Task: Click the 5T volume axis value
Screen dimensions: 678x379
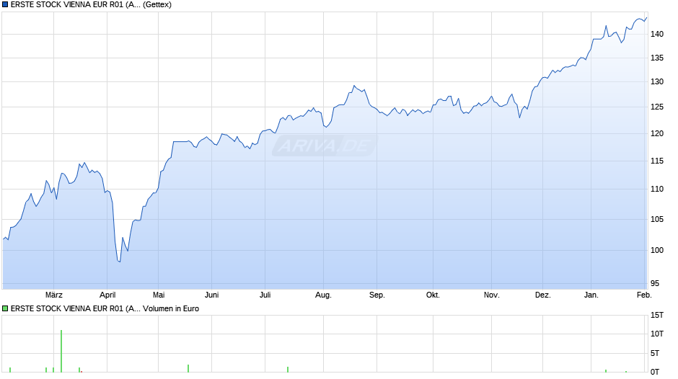Action: [655, 353]
